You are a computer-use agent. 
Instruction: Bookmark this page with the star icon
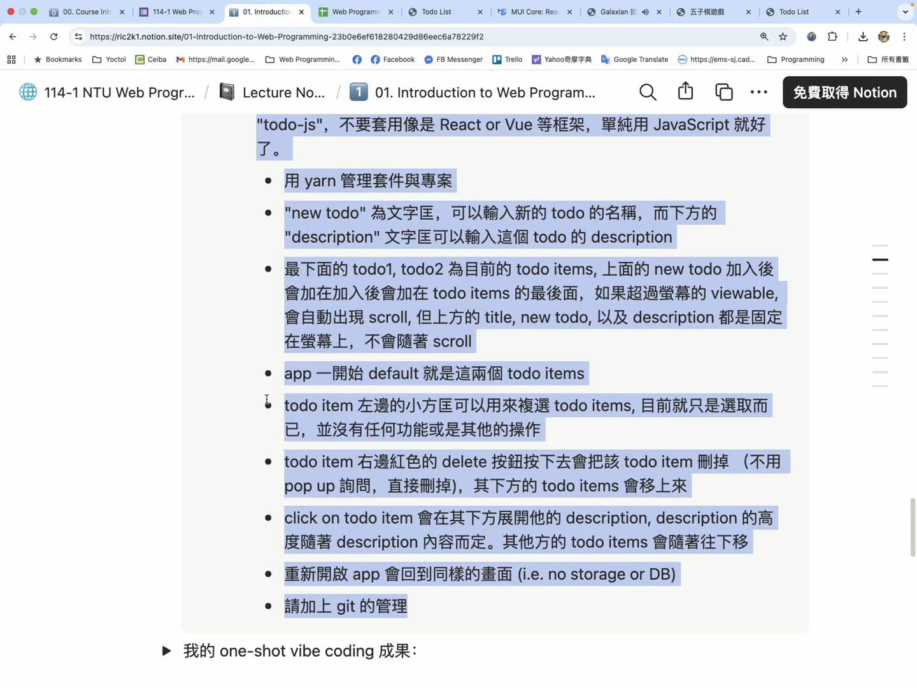(783, 37)
